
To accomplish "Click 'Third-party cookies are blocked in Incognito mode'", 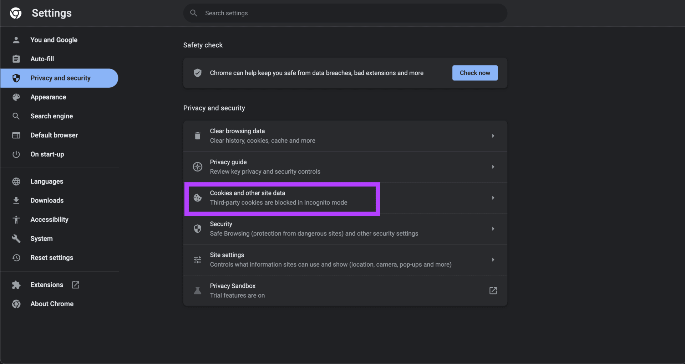I will coord(279,202).
